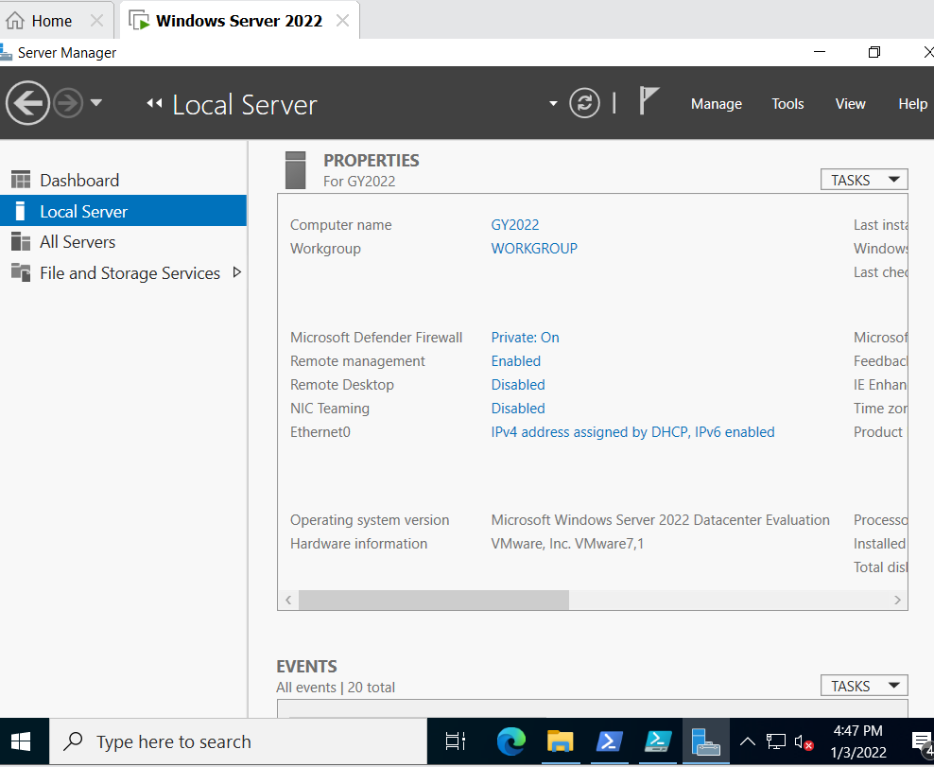Open the dropdown arrow left of the refresh icon
The width and height of the screenshot is (934, 767).
553,104
